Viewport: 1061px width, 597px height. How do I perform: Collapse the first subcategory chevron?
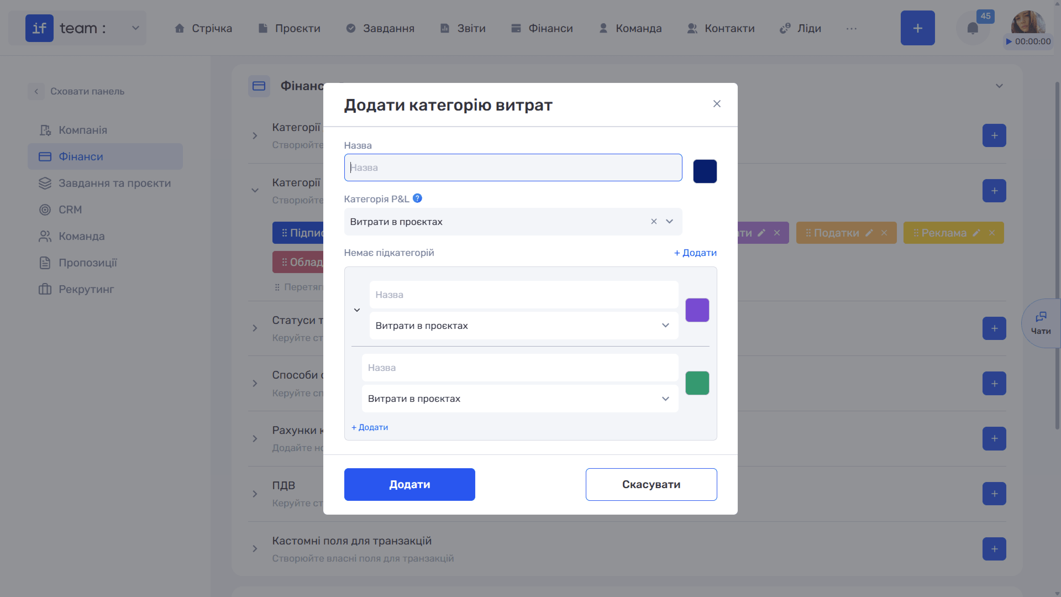357,310
